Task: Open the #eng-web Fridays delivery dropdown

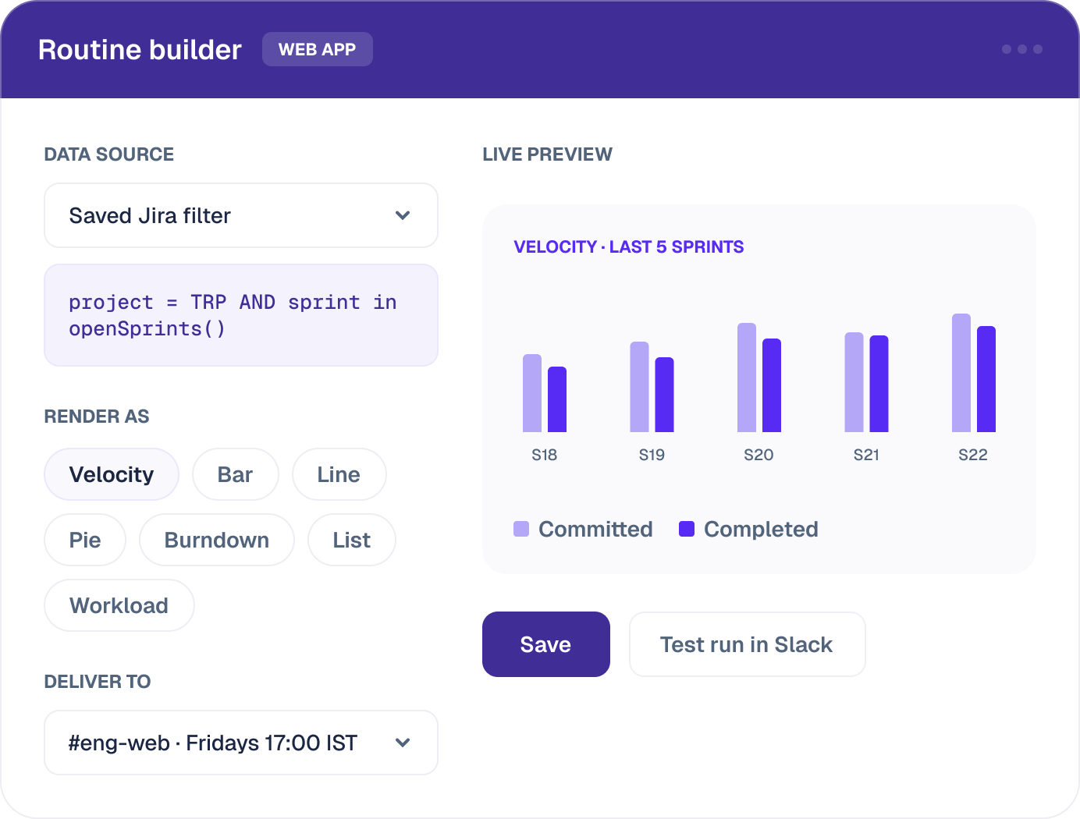Action: pyautogui.click(x=241, y=743)
